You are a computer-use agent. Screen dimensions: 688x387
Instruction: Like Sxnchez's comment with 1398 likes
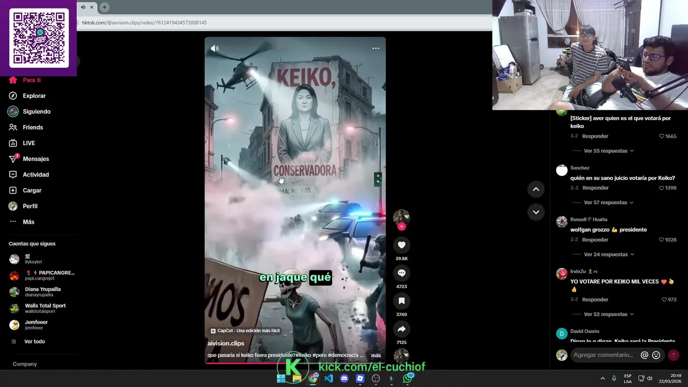662,188
